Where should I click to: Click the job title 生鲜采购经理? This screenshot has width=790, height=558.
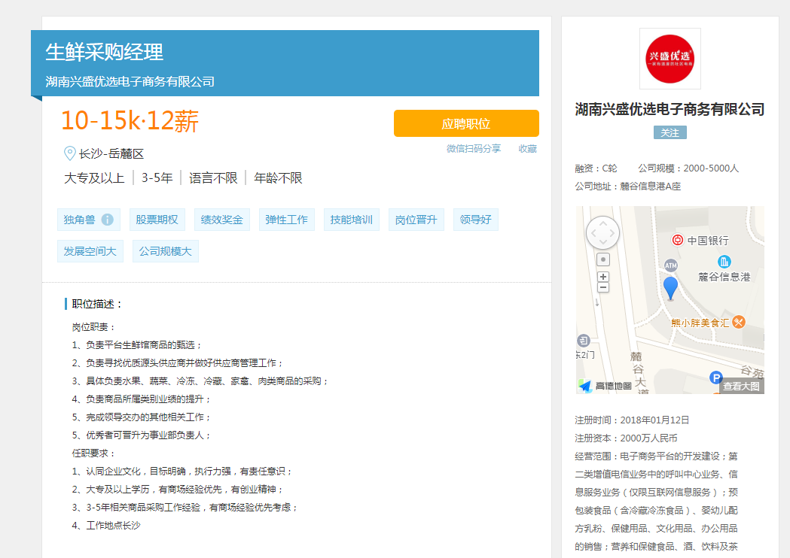coord(104,52)
